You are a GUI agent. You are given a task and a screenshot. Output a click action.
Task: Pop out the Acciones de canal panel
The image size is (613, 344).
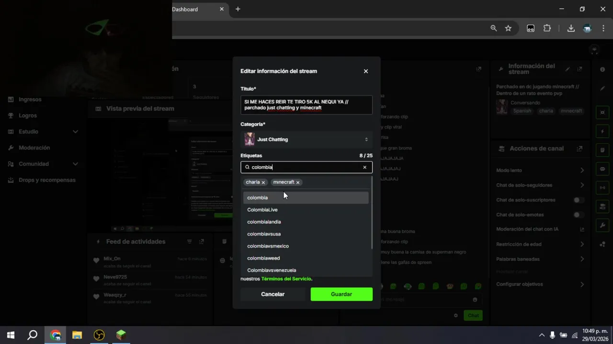pyautogui.click(x=580, y=149)
